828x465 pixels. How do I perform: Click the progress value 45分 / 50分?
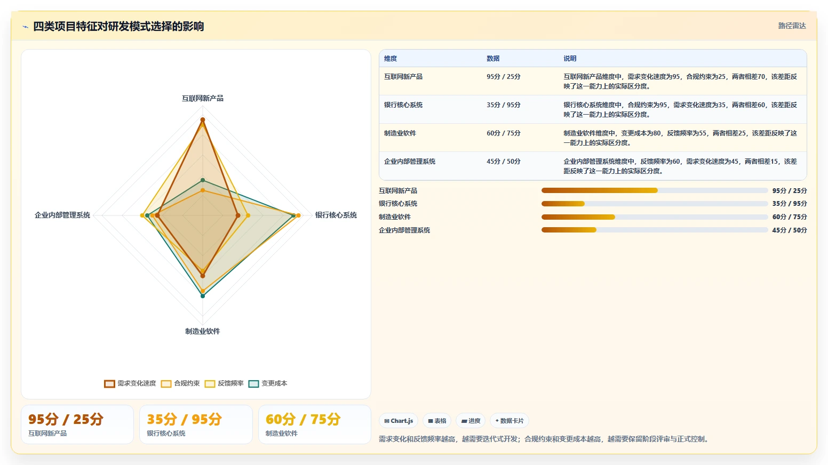point(790,230)
